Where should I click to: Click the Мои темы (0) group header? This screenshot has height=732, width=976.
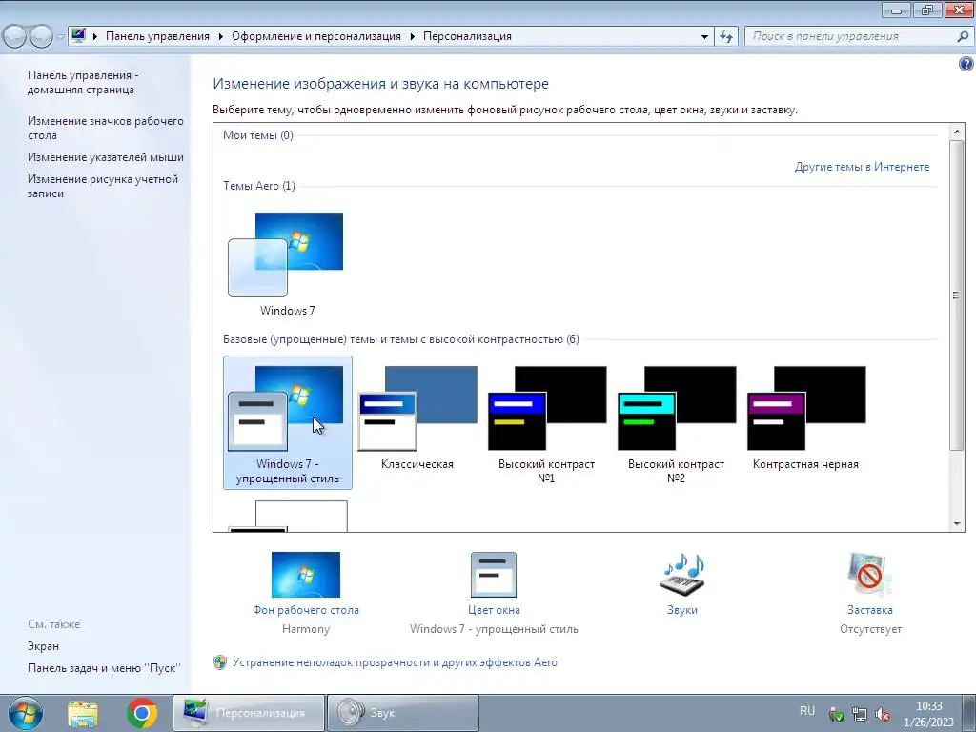click(257, 135)
